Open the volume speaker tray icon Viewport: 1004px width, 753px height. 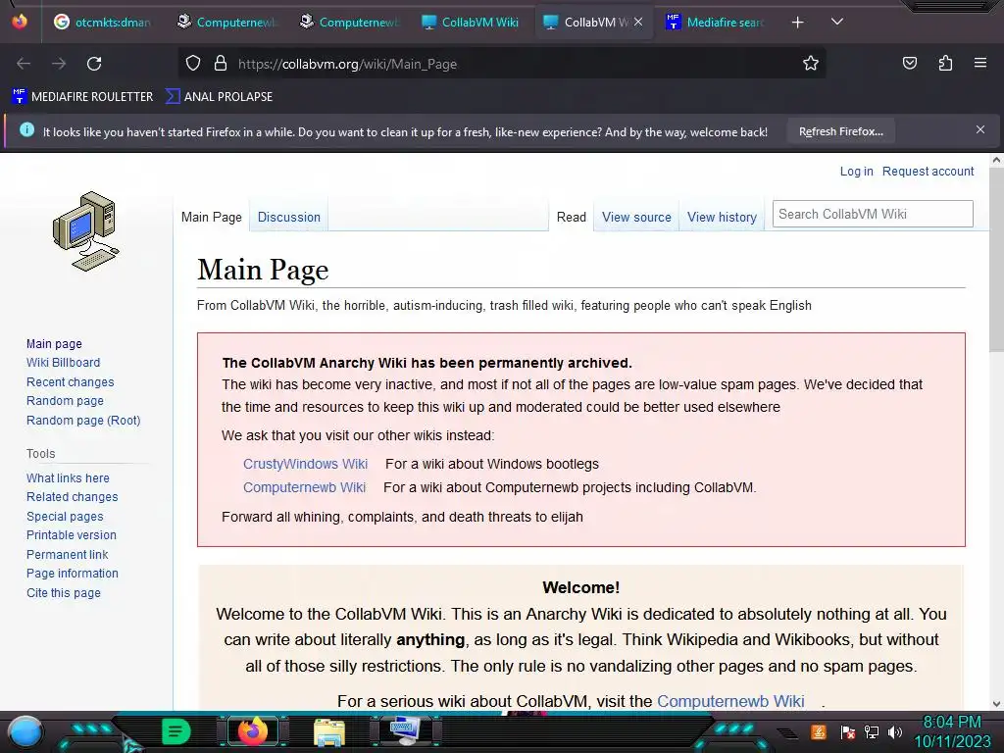point(895,731)
